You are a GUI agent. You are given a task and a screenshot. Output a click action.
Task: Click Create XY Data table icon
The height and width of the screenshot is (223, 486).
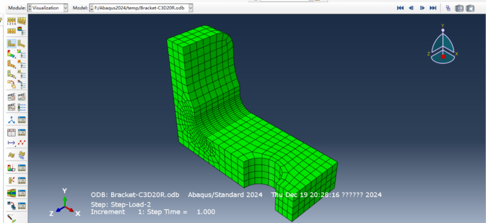tap(11, 132)
